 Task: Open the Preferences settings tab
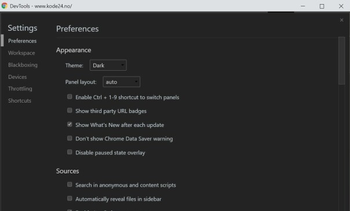click(23, 41)
